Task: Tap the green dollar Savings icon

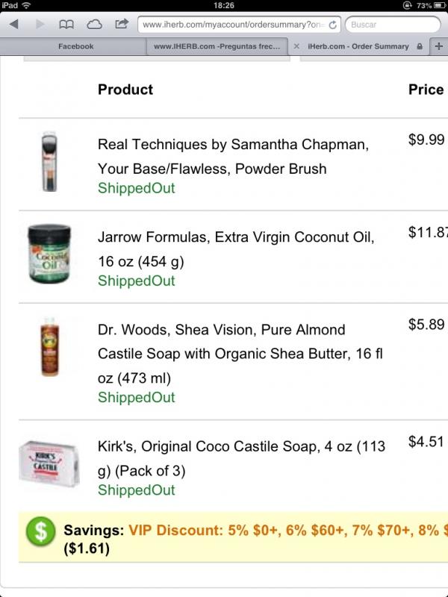Action: tap(40, 531)
